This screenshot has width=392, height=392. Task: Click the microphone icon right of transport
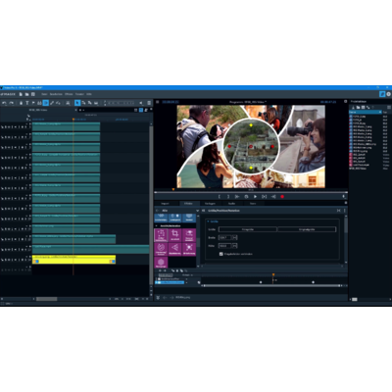(x=344, y=197)
